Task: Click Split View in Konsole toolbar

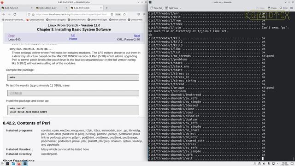Action: pos(172,8)
